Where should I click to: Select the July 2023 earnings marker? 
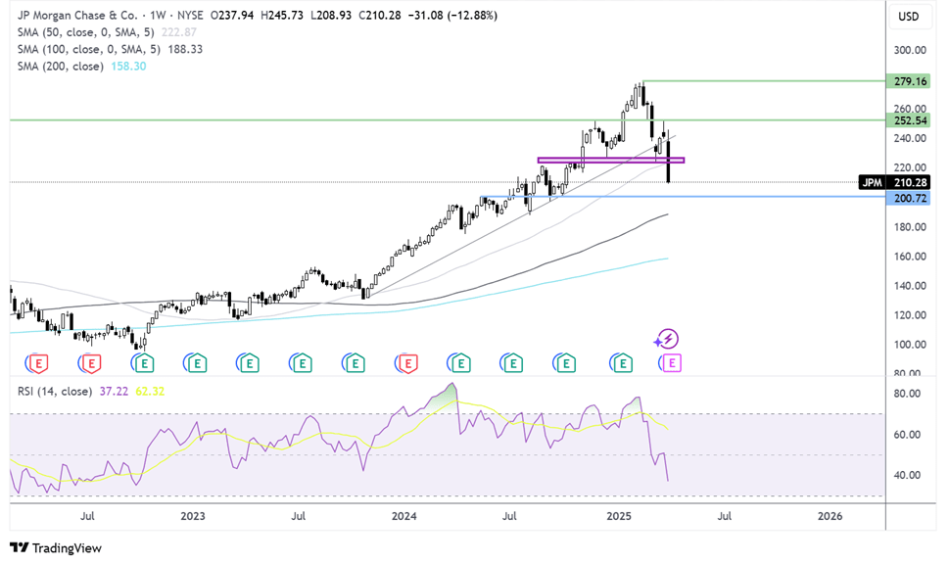[302, 363]
